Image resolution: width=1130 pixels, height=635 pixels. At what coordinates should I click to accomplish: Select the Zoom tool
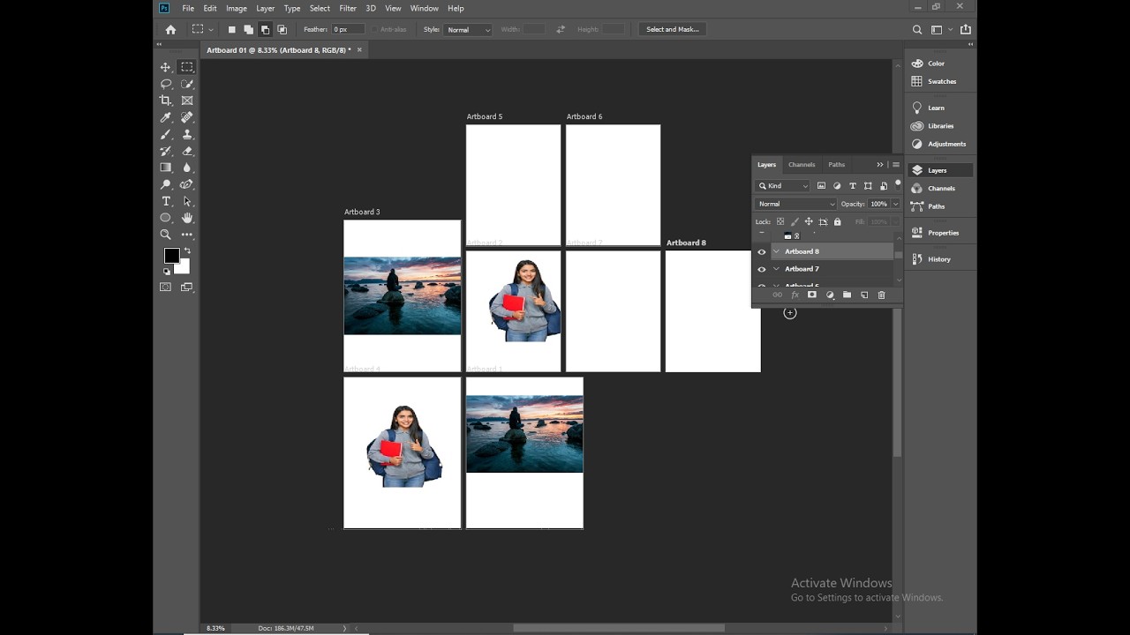(x=165, y=235)
